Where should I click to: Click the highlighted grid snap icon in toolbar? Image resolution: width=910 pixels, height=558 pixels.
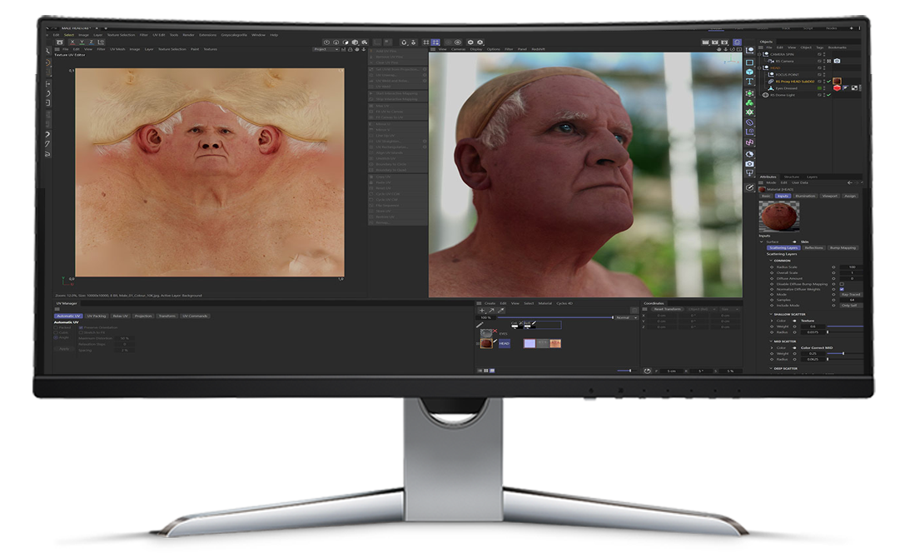click(435, 42)
